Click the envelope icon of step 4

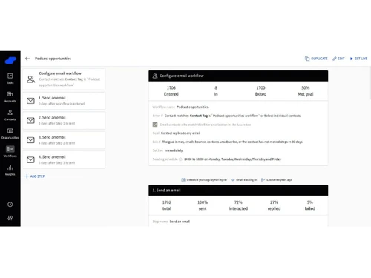(30, 159)
